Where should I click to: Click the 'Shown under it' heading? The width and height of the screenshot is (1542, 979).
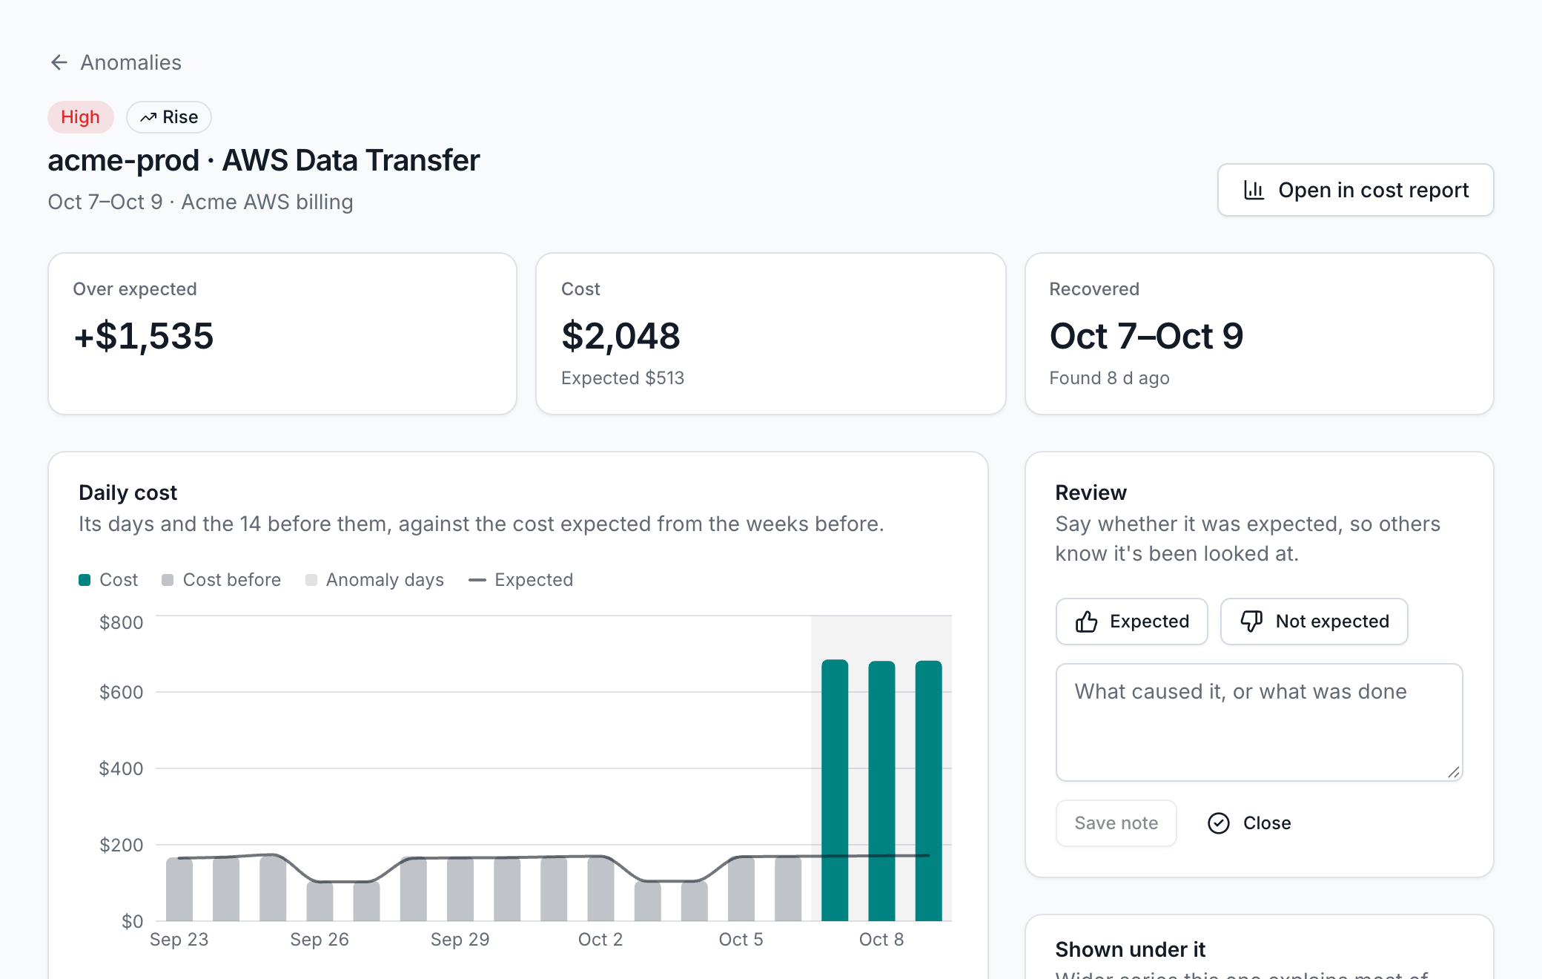1130,949
